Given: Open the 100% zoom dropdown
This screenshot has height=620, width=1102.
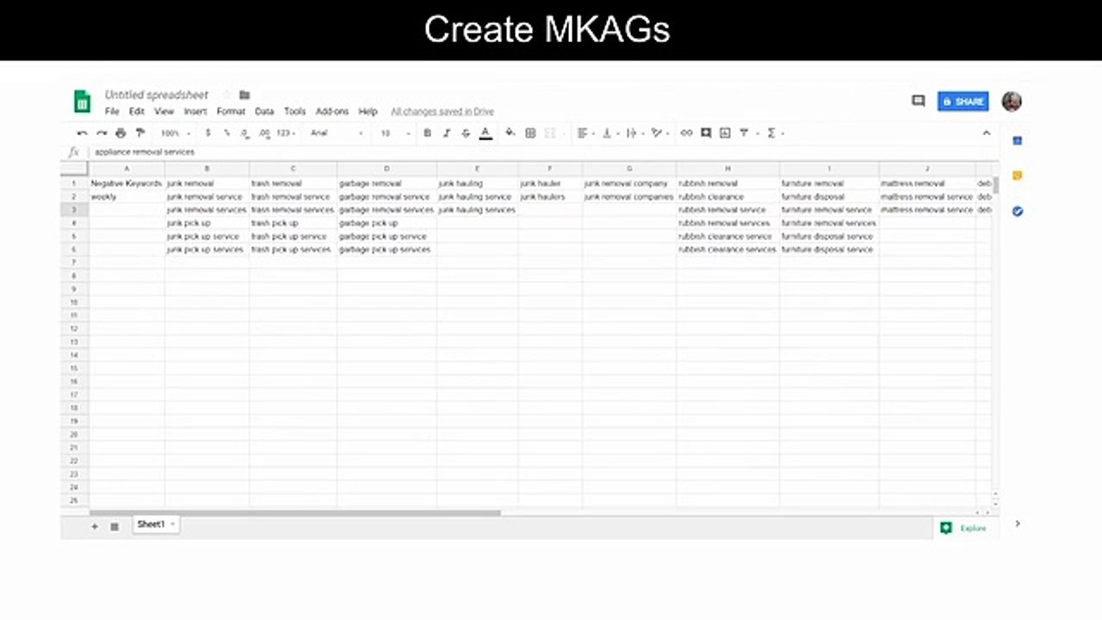Looking at the screenshot, I should [176, 133].
